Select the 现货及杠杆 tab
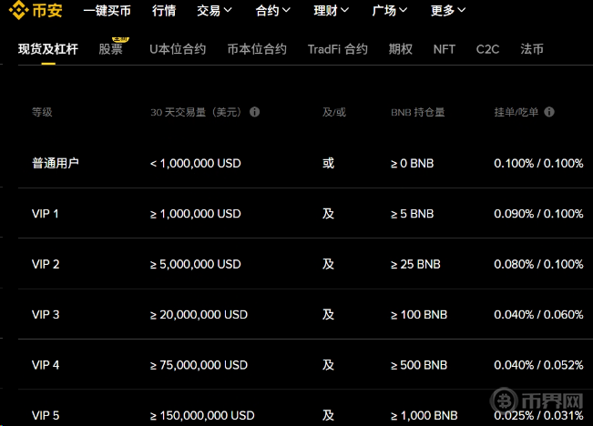593x426 pixels. pyautogui.click(x=48, y=49)
